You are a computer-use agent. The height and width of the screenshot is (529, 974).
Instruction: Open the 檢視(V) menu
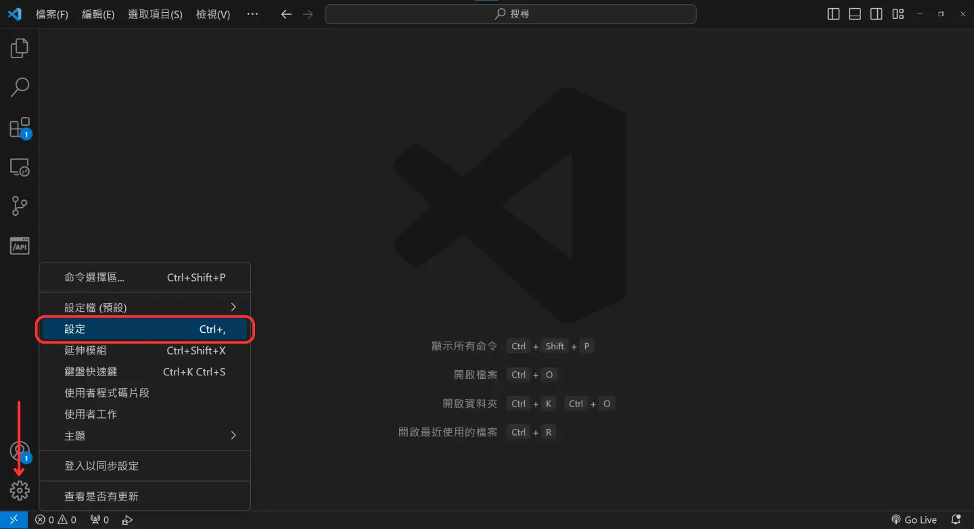[x=213, y=14]
